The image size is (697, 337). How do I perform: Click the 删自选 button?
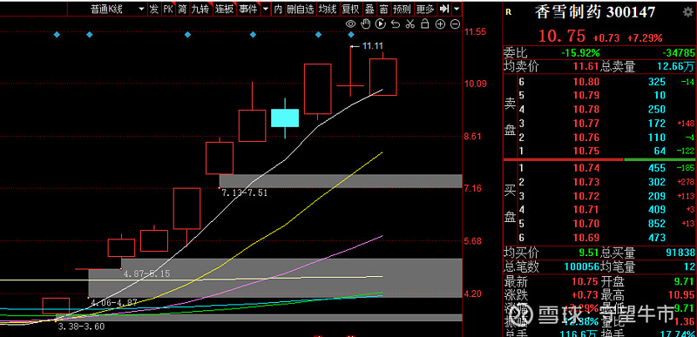[300, 9]
